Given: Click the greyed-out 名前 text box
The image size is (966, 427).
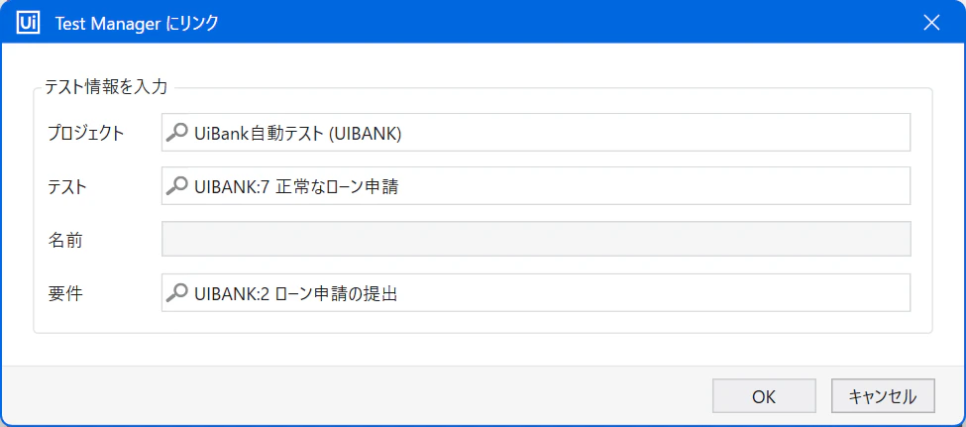Looking at the screenshot, I should [536, 239].
